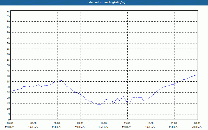Click the 00:00 label above 20.03.25
This screenshot has width=208, height=130.
coord(198,123)
